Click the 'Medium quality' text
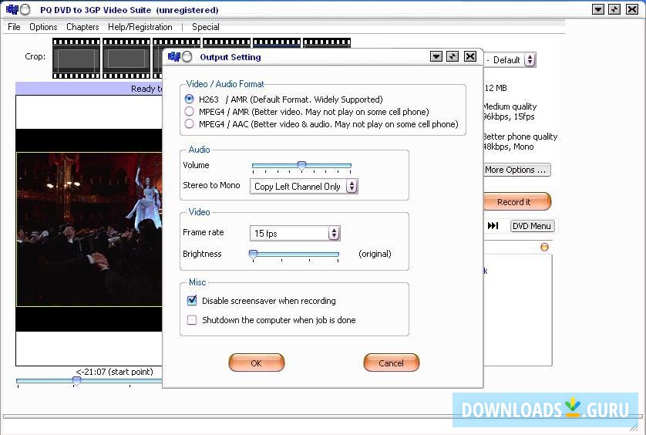 point(510,106)
